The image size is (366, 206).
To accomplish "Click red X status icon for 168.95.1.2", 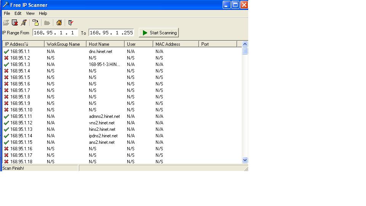I will coord(6,58).
